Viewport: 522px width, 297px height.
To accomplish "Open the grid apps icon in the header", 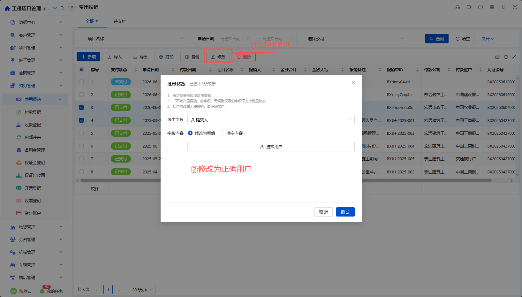I will pos(492,7).
